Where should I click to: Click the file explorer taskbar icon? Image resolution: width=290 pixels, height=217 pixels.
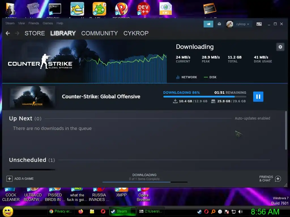click(92, 211)
